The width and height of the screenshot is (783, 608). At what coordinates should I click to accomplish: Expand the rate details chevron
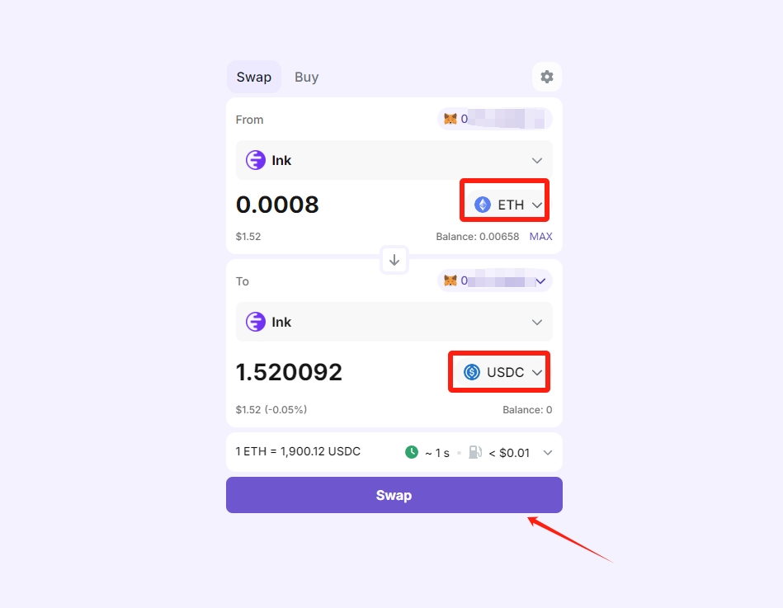548,453
